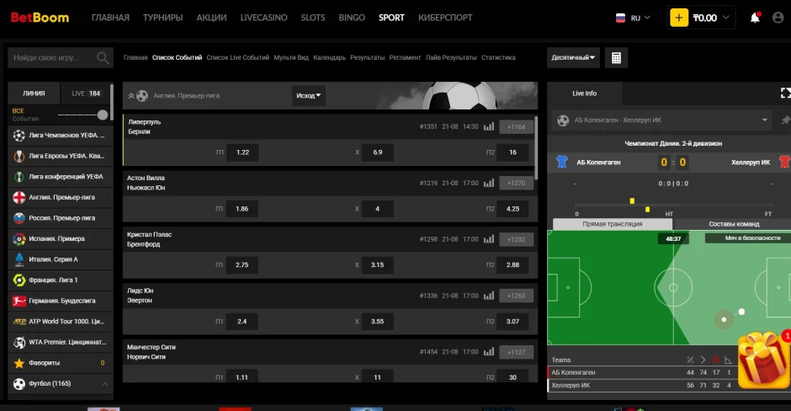Open statistics chart icon for Лидс Юн match

[489, 296]
